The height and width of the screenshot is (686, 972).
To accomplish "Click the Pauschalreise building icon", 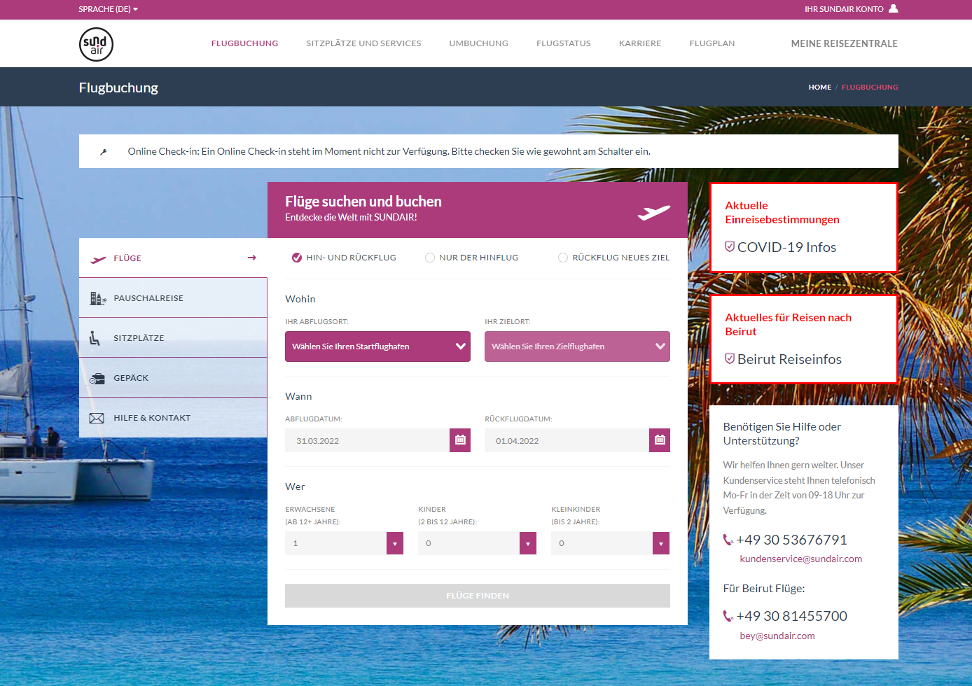I will tap(97, 298).
